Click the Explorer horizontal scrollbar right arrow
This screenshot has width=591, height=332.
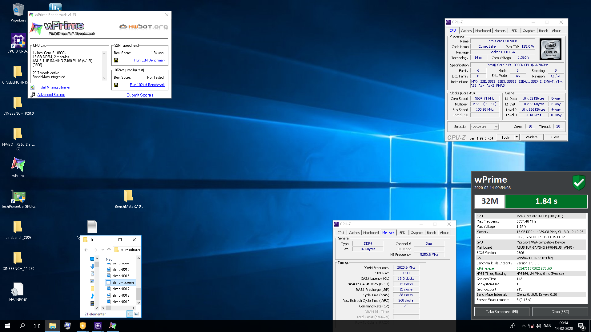coord(133,308)
